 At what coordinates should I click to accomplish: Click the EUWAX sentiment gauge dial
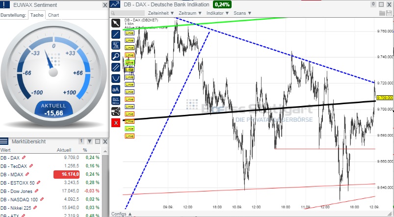(54, 74)
